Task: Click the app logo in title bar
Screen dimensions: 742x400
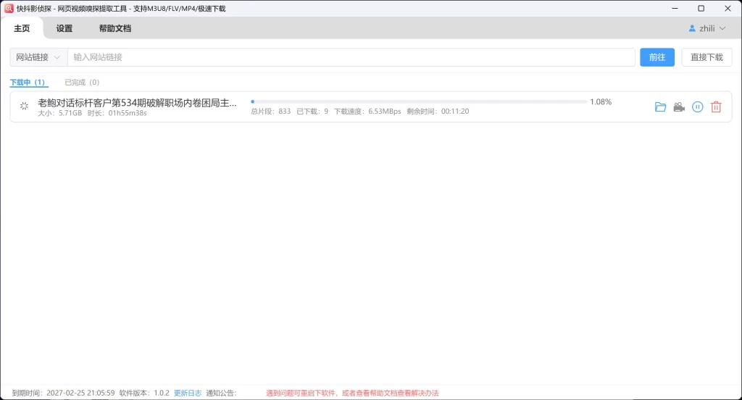Action: tap(9, 9)
